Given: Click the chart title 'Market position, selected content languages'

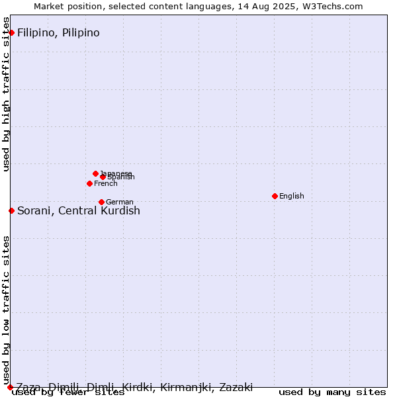Looking at the screenshot, I should [133, 7].
